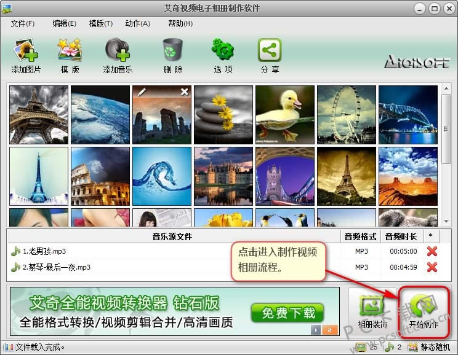This screenshot has height=355, width=458.
Task: Open the 帮助(H) menu
Action: (x=180, y=23)
